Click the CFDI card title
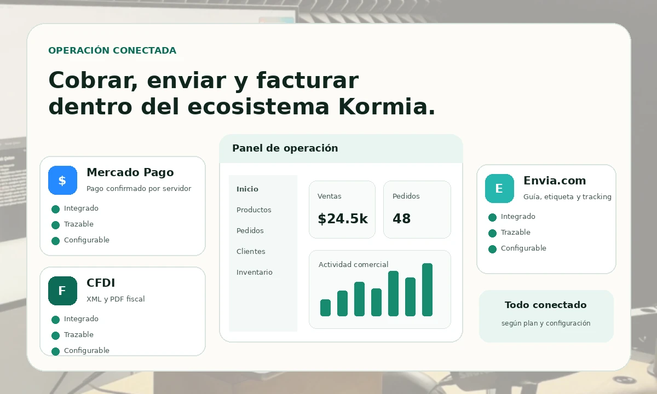 point(101,283)
